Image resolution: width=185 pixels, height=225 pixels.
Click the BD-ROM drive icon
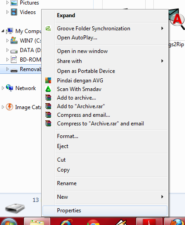click(14, 59)
